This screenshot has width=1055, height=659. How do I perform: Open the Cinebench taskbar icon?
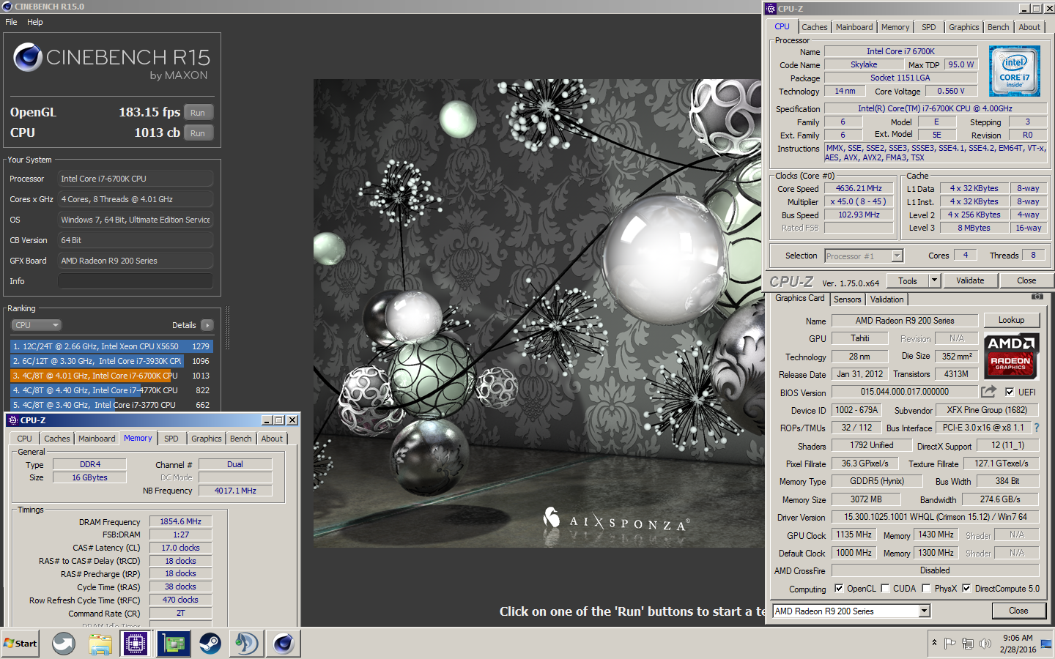point(284,644)
